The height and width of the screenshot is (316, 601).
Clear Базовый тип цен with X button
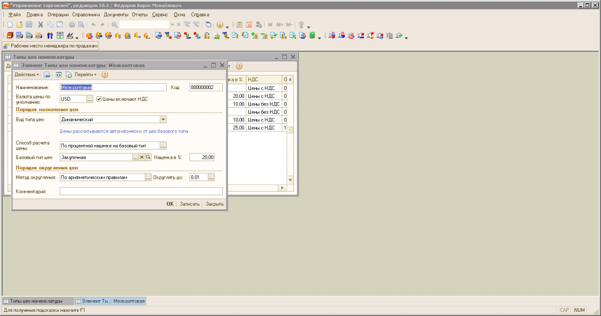click(x=142, y=157)
